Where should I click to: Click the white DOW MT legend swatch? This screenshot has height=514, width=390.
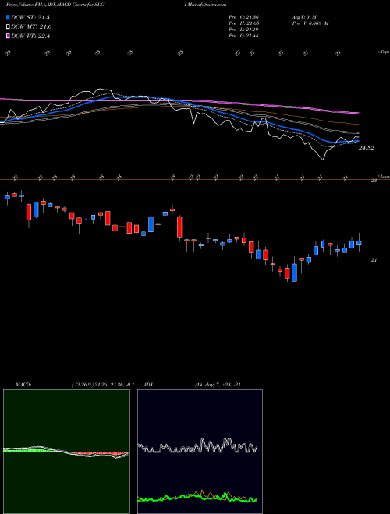point(9,27)
